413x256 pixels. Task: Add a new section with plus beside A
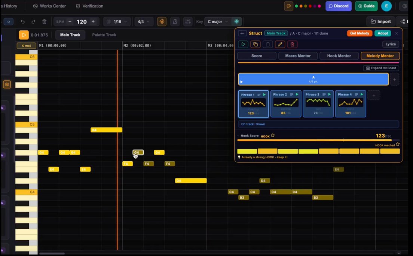(395, 79)
